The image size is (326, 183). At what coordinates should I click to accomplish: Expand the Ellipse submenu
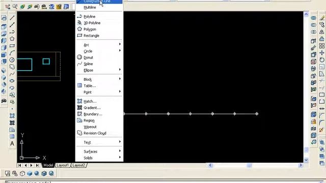pos(99,70)
